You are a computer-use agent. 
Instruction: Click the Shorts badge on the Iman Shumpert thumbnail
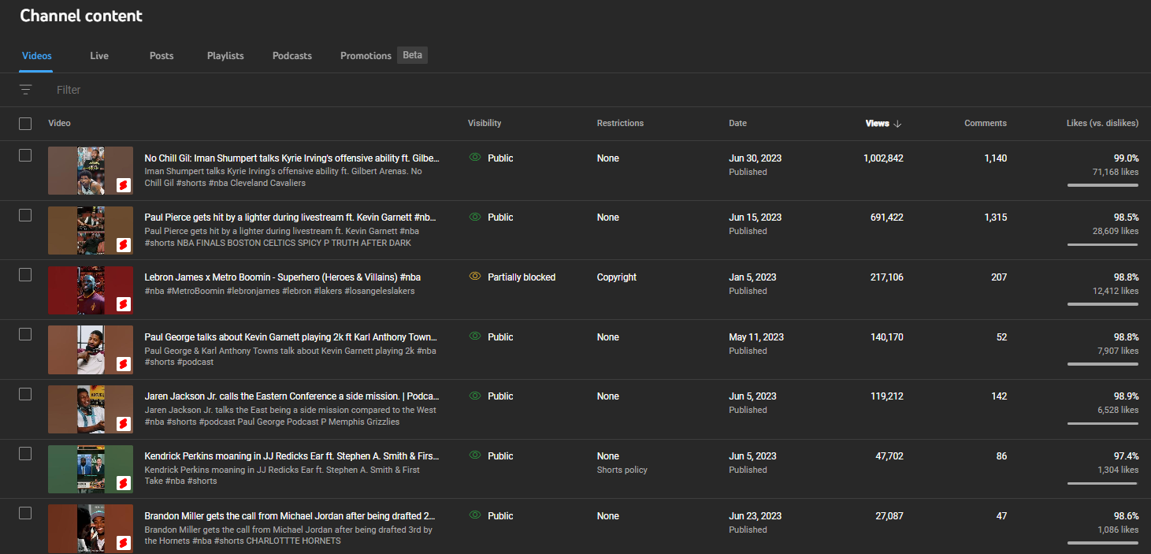[x=123, y=185]
